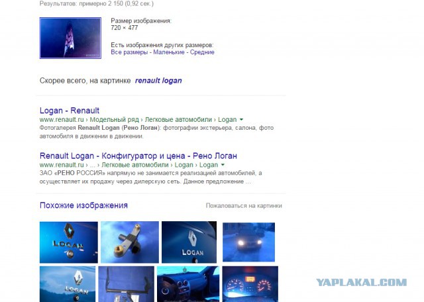Select 'Есть изображения других размеров:' text
424x302 pixels.
(x=162, y=45)
